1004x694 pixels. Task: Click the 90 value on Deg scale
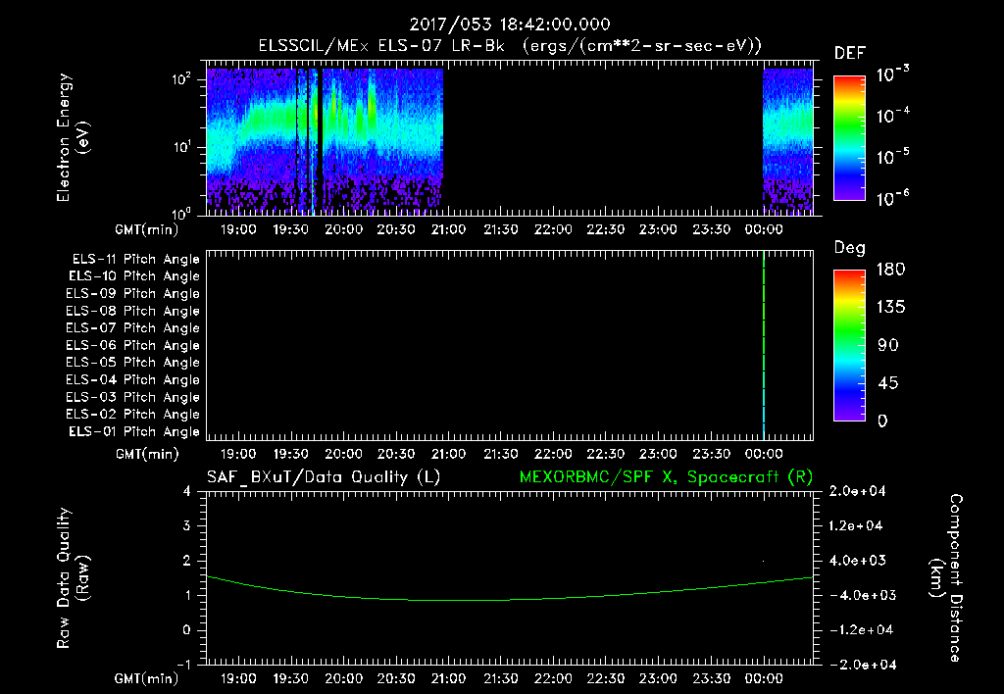[887, 345]
